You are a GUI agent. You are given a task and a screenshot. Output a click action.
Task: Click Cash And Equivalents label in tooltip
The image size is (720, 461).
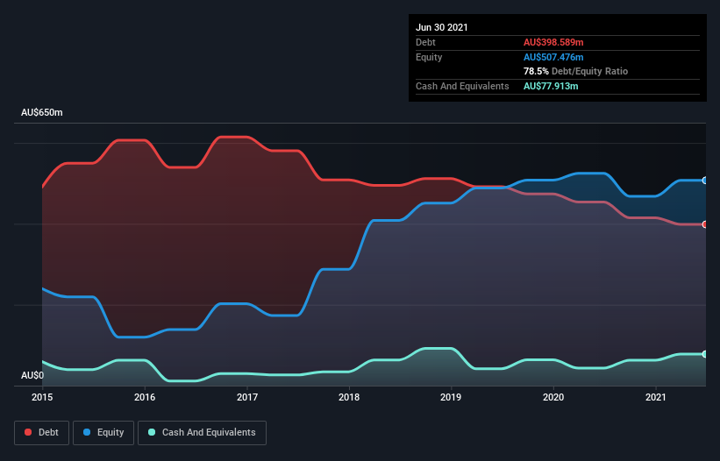(x=462, y=86)
